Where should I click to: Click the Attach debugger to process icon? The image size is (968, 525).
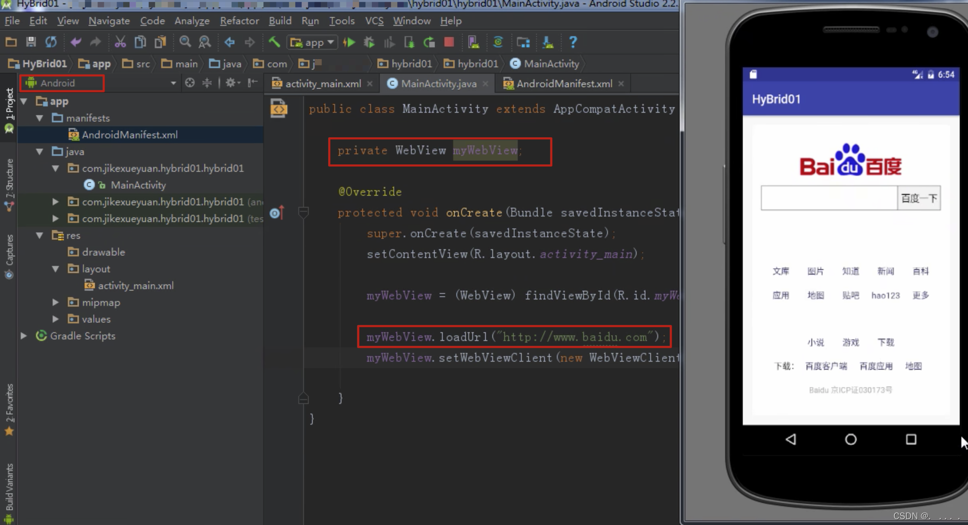click(x=409, y=42)
